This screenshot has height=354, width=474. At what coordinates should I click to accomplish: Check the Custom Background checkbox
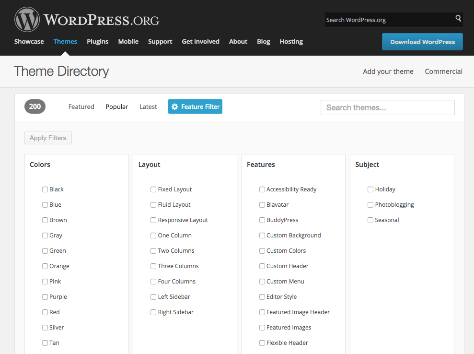[x=262, y=236]
